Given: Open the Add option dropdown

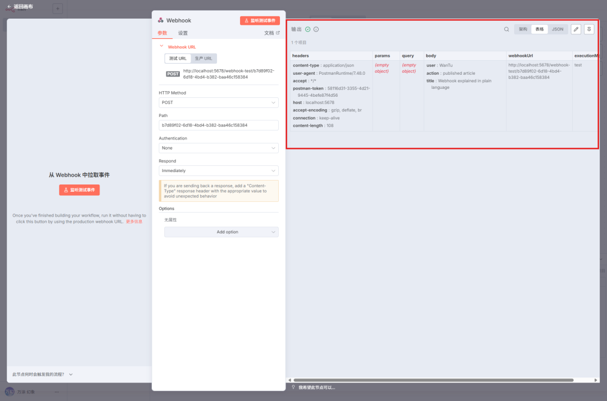Looking at the screenshot, I should pyautogui.click(x=221, y=232).
